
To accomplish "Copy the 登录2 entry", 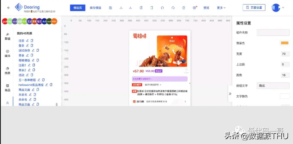I will pos(34,70).
